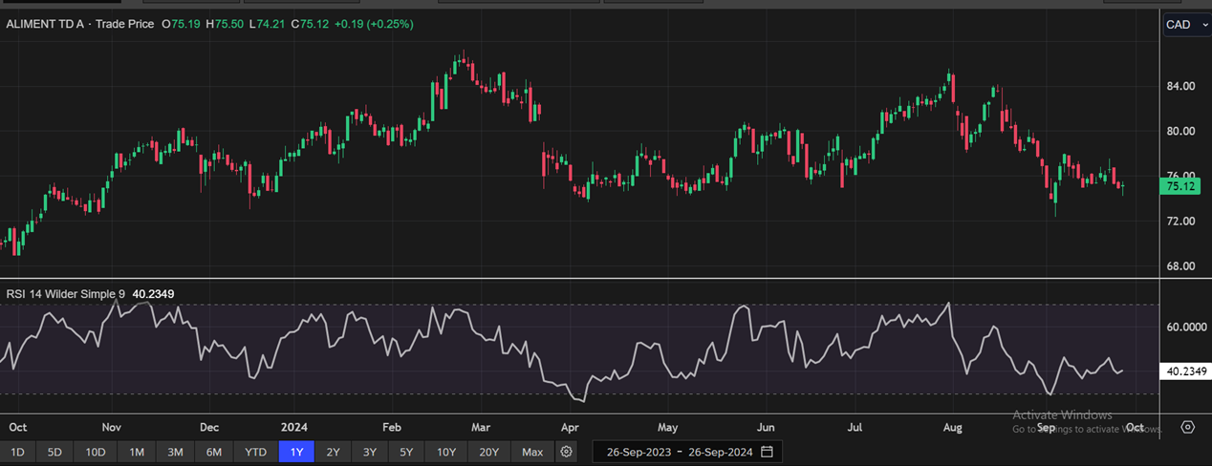Select the ALIMENT TD A Trade Price legend
The height and width of the screenshot is (466, 1212).
(80, 24)
